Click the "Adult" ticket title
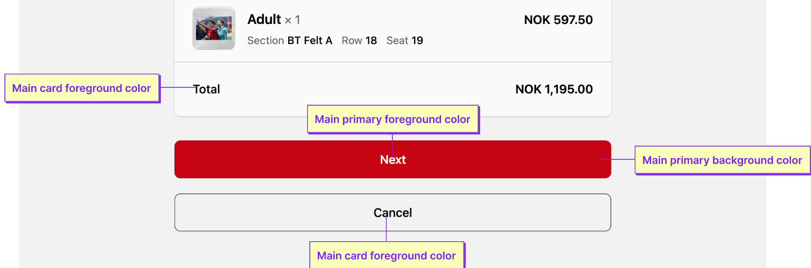 point(264,20)
